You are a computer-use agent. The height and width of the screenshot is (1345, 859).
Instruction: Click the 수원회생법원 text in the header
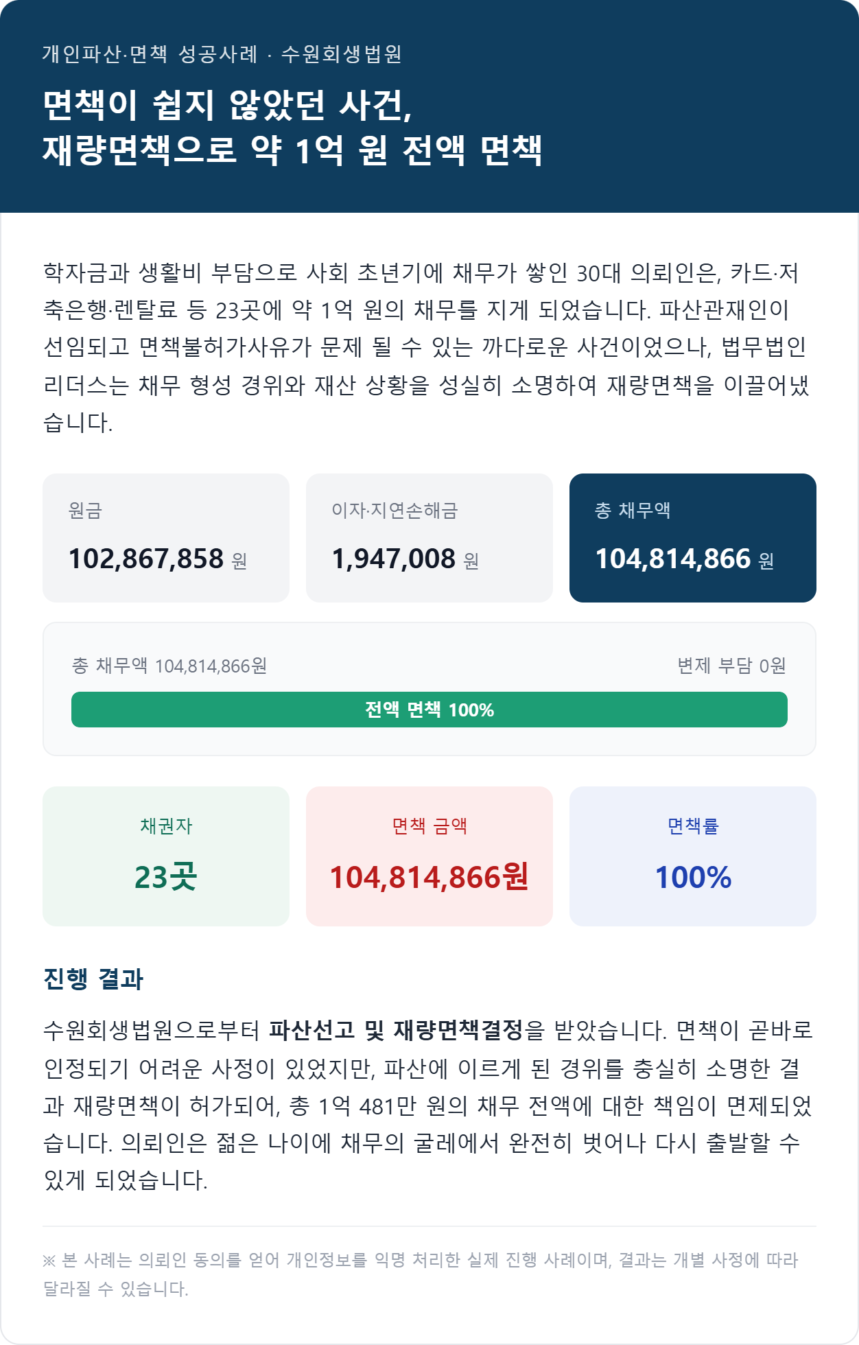[342, 54]
